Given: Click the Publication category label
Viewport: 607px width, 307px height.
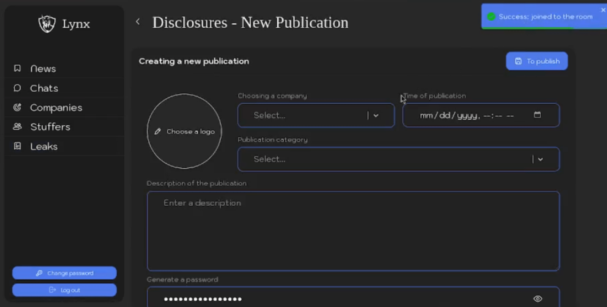Looking at the screenshot, I should tap(272, 140).
